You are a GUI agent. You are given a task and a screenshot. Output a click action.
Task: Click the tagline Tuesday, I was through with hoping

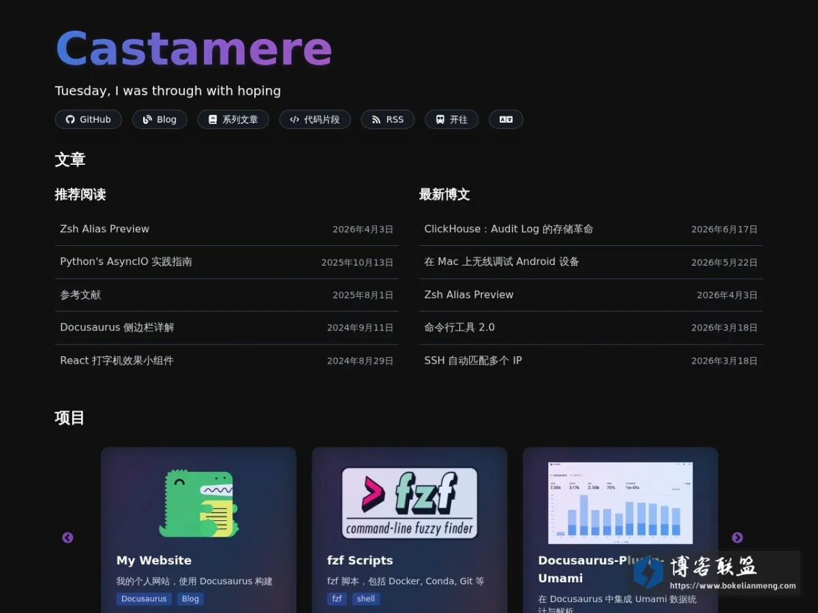point(168,91)
